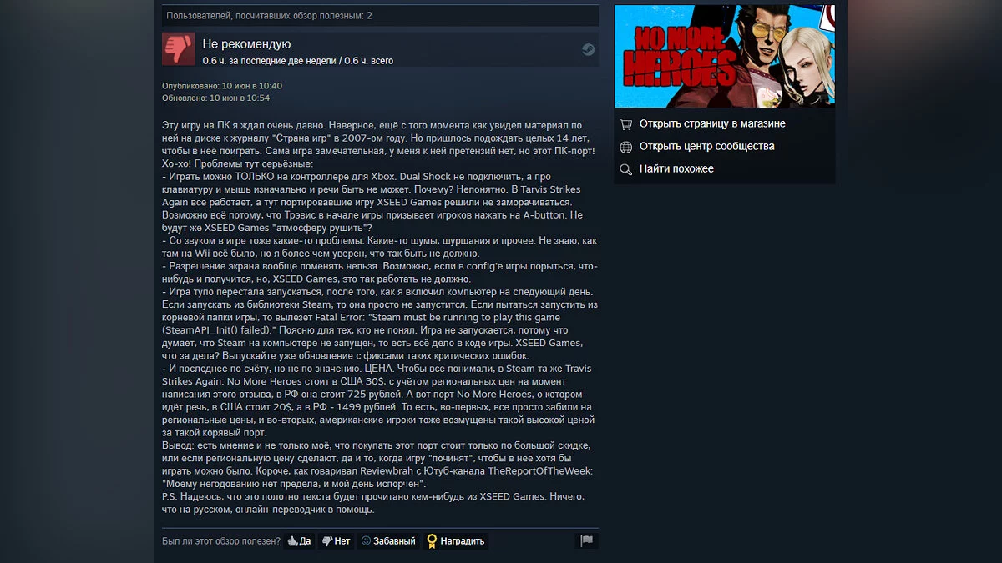
Task: Open the No More Heroes game banner
Action: pyautogui.click(x=725, y=56)
